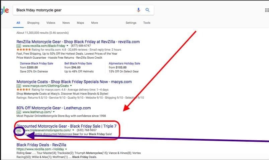269x160 pixels.
Task: Open the More search categories menu
Action: pyautogui.click(x=95, y=23)
